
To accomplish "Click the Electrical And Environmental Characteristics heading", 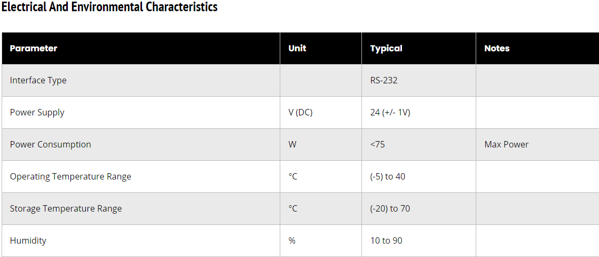I will pos(109,7).
